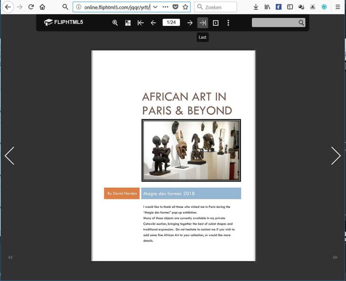Show flipbook thumbnails grid
346x281 pixels.
click(x=128, y=23)
